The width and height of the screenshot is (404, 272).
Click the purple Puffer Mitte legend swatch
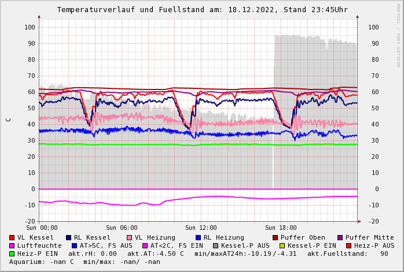pos(340,237)
